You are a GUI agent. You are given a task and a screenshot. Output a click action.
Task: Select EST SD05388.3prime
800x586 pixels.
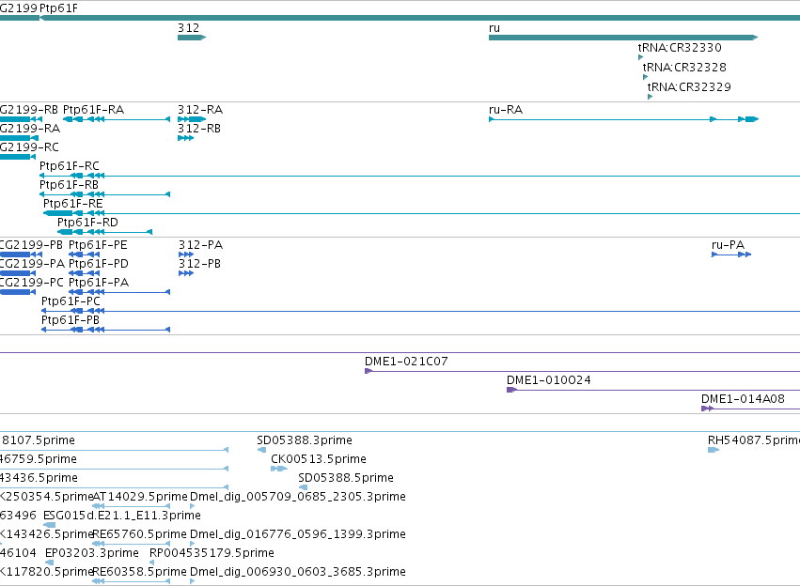coord(305,440)
